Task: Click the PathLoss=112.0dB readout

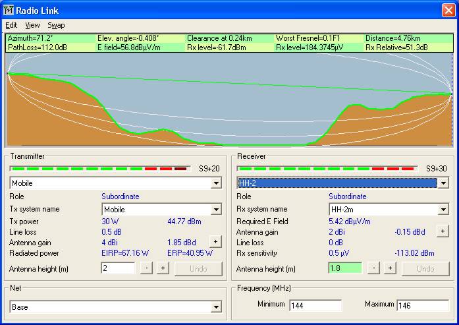Action: tap(37, 47)
